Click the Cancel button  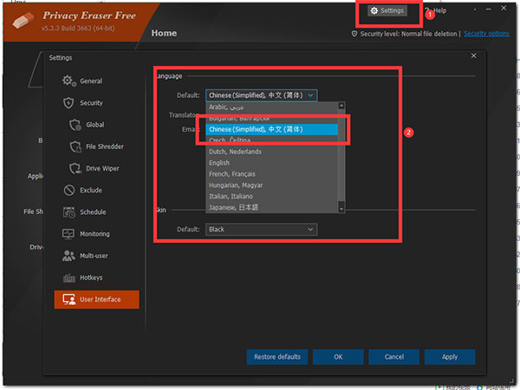point(394,357)
